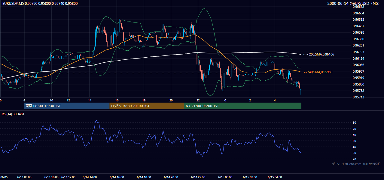Click price axis value 0.96056
This screenshot has height=180, width=384.
tap(358, 65)
